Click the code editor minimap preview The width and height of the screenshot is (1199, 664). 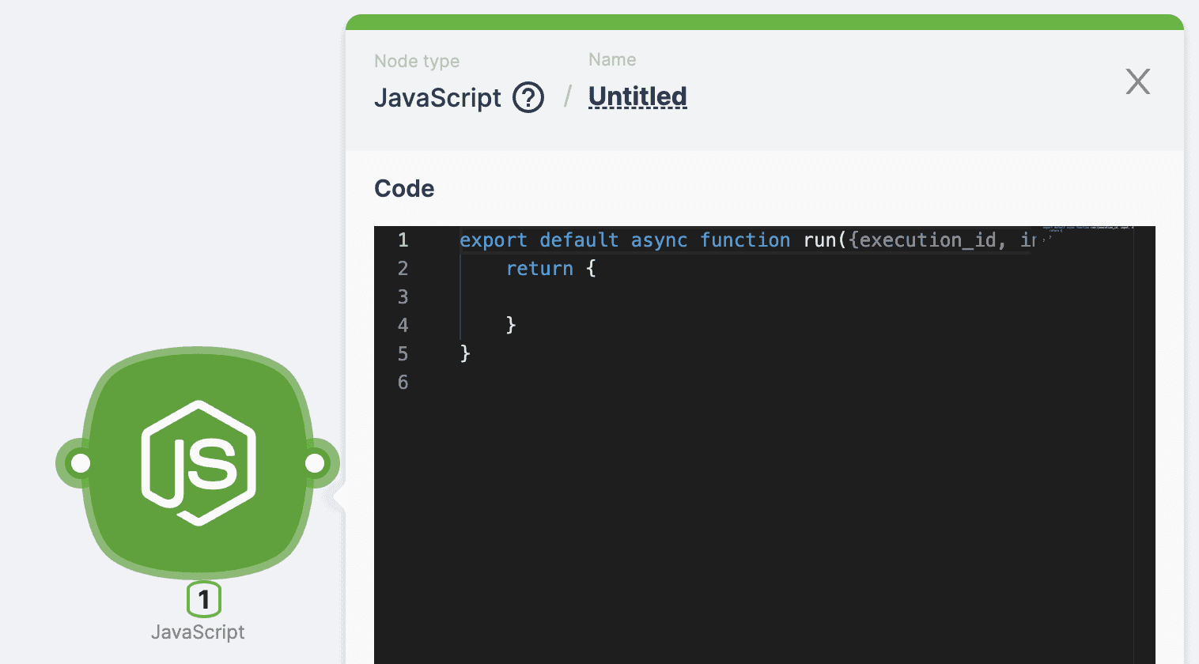(x=1087, y=229)
